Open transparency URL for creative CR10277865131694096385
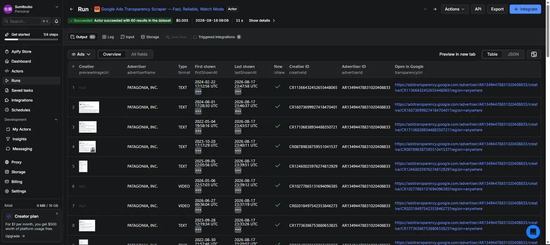The width and height of the screenshot is (550, 245). click(x=466, y=186)
